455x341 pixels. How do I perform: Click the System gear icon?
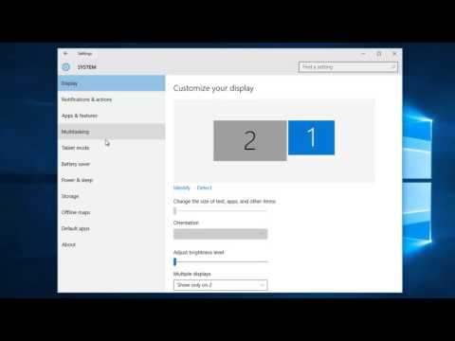click(x=65, y=67)
